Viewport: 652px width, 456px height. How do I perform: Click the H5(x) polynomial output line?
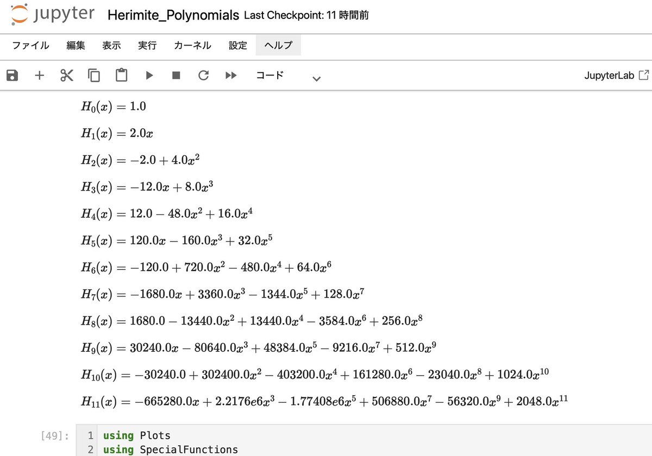176,240
